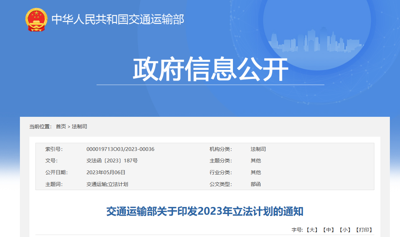Click the 政府信息公开 banner heading
The image size is (400, 237).
pos(210,70)
